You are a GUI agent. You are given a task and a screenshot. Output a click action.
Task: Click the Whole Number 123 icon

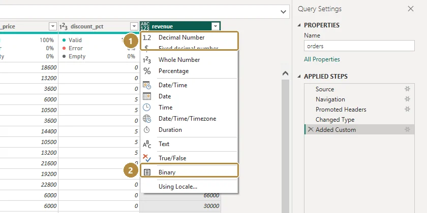[x=147, y=60]
